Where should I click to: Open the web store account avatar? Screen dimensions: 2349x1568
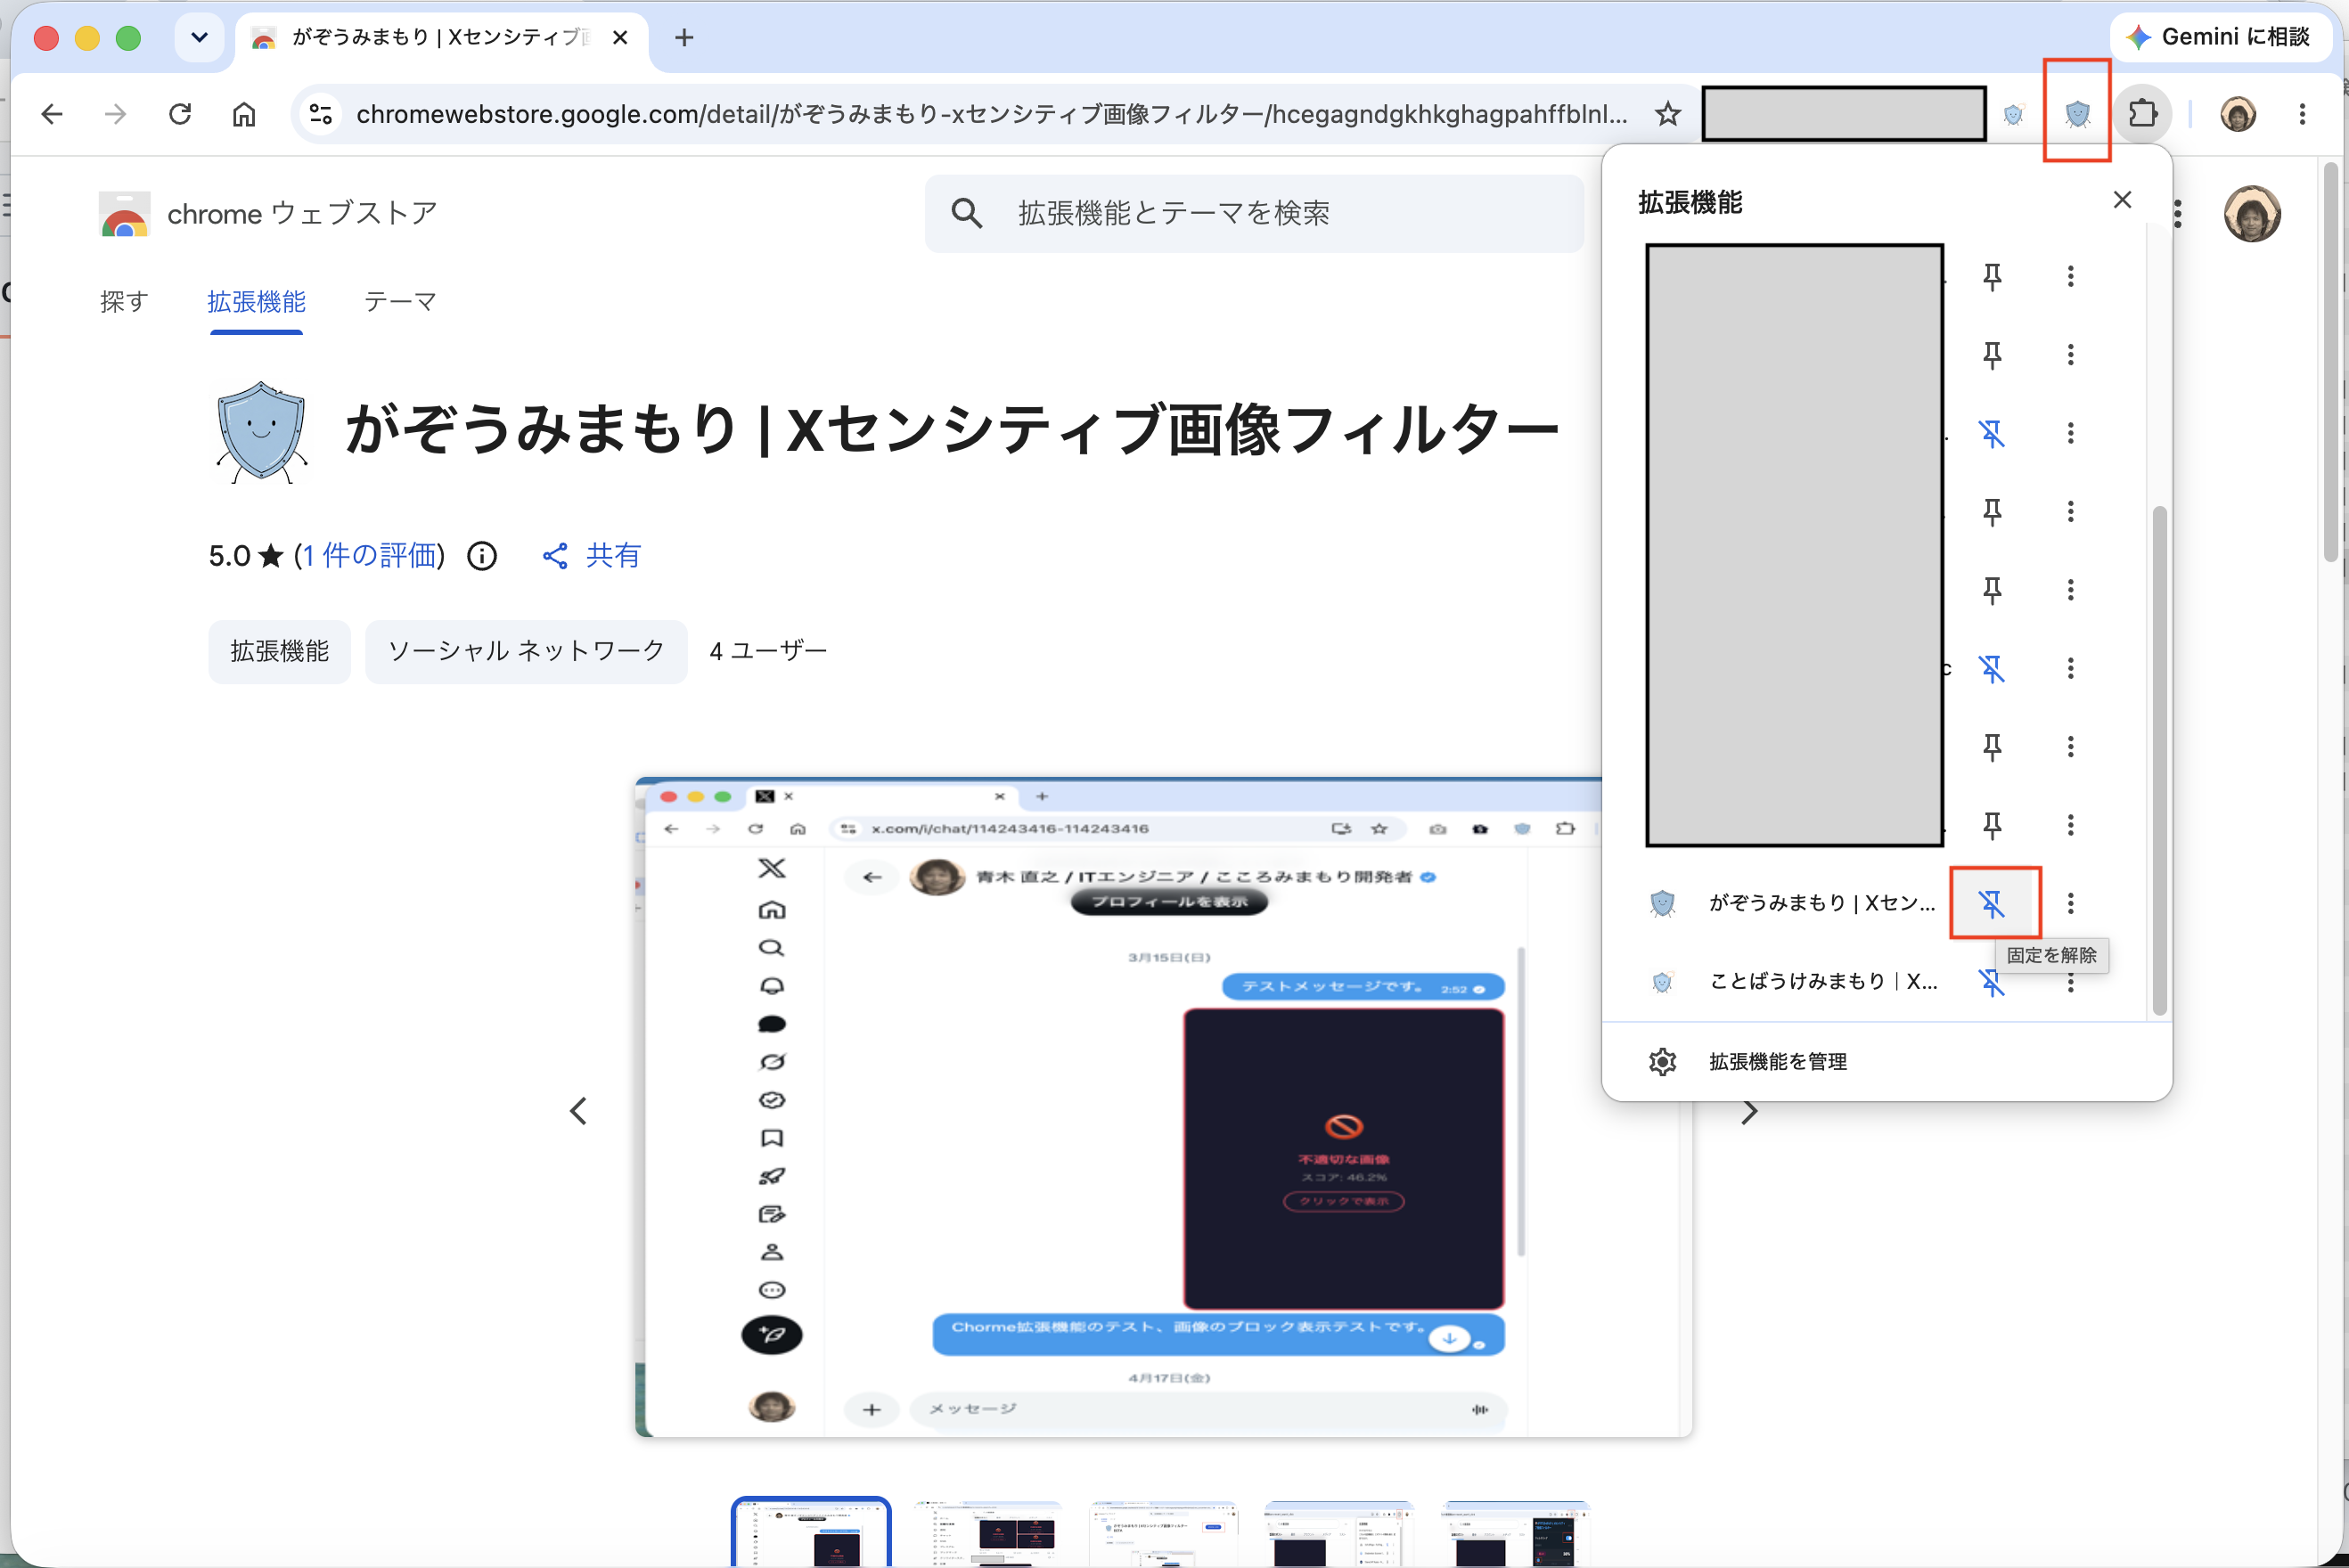[x=2252, y=213]
